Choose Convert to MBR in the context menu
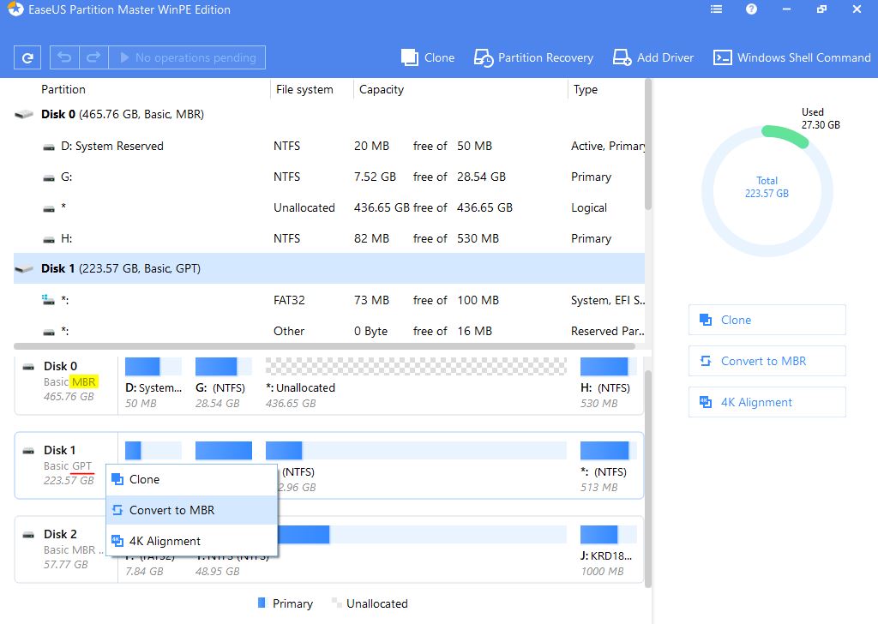878x624 pixels. [x=171, y=510]
